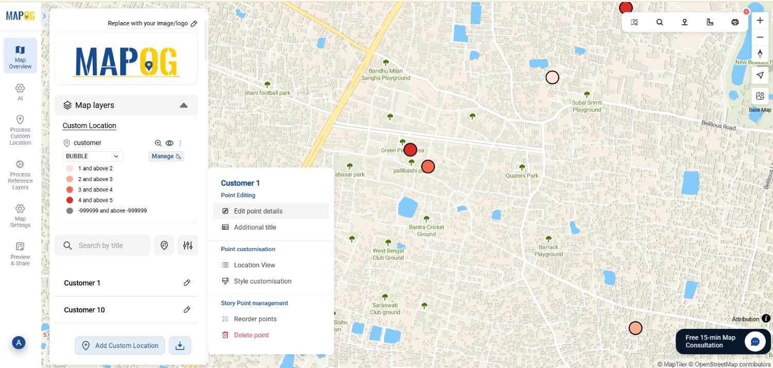
Task: Open the print map tool
Action: pos(735,22)
